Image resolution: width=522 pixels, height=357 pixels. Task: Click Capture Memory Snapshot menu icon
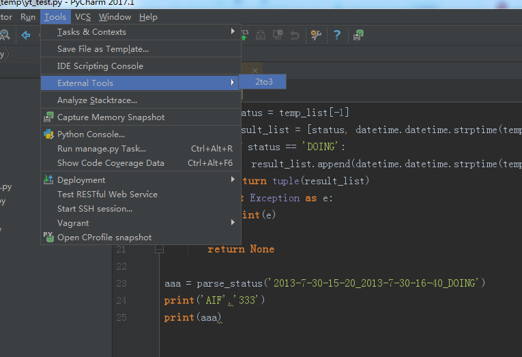click(x=48, y=117)
